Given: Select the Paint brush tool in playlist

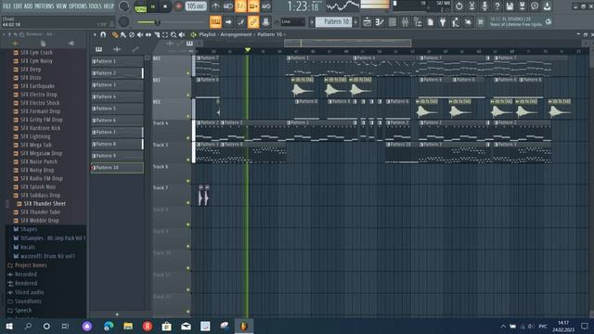Looking at the screenshot, I should click(123, 34).
